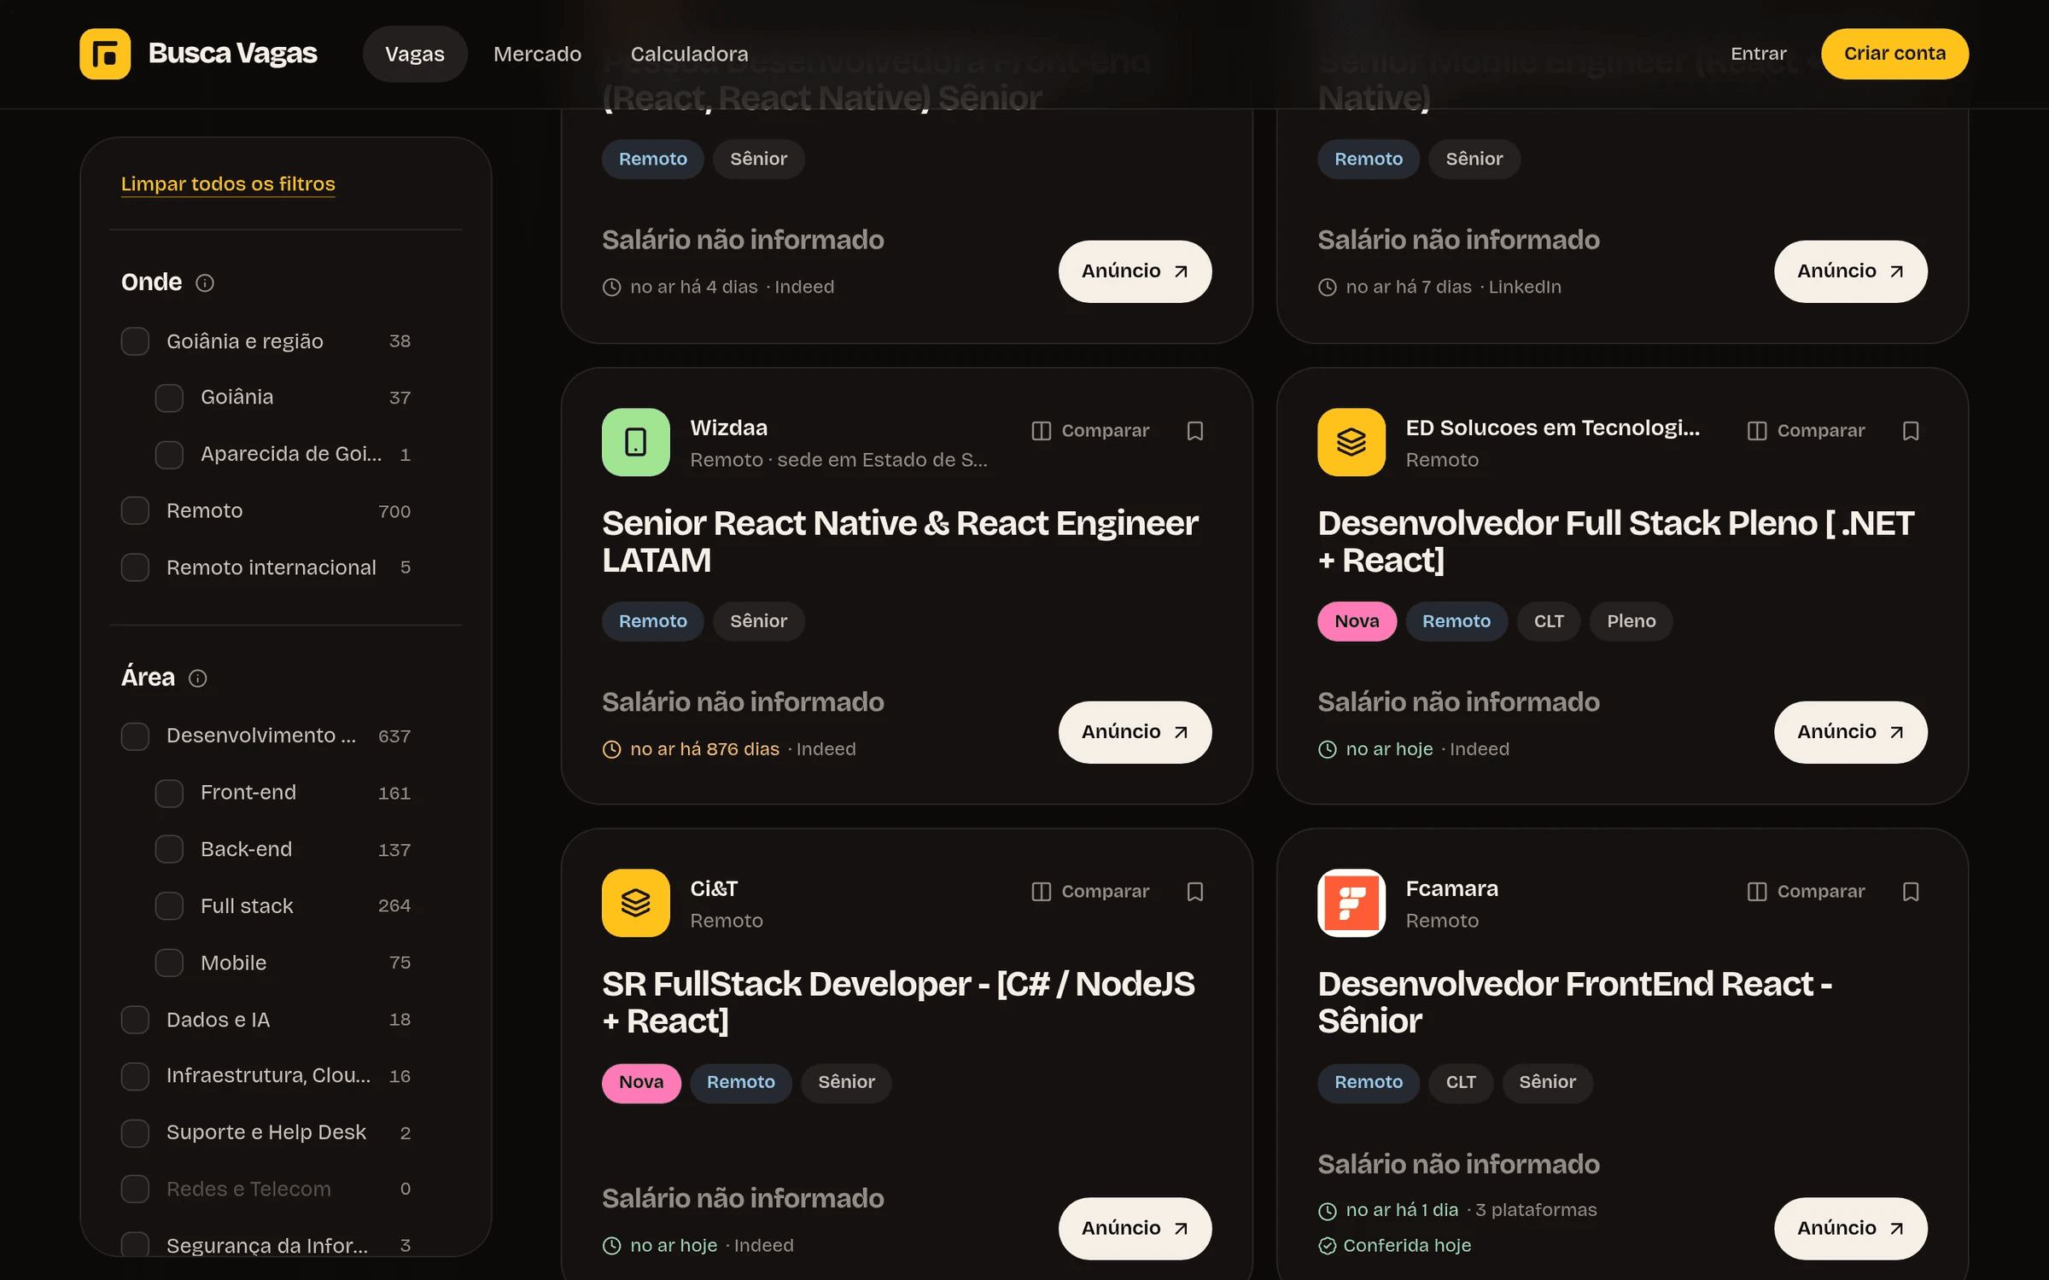Check the Back-end area filter
2049x1280 pixels.
click(x=169, y=850)
